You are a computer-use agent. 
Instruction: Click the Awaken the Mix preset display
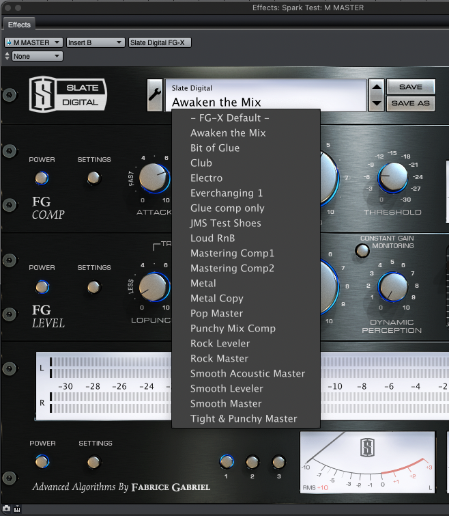265,96
